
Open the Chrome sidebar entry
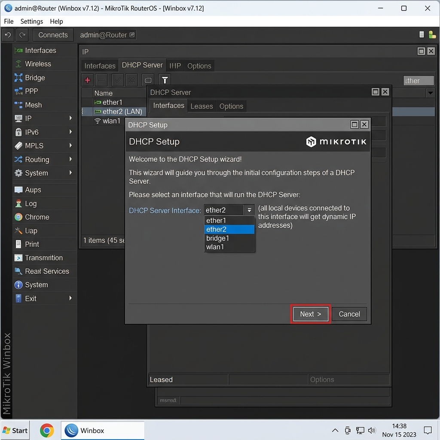tap(44, 217)
